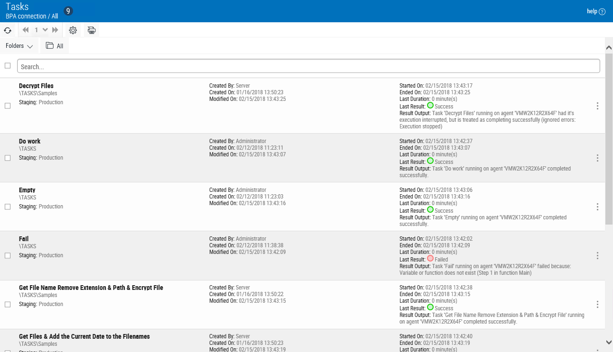Expand the Folders dropdown
613x352 pixels.
click(x=19, y=46)
